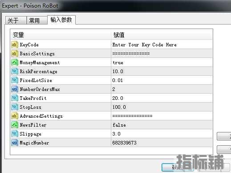The image size is (231, 173).
Task: Select the MagicNumber variable name
Action: [34, 143]
